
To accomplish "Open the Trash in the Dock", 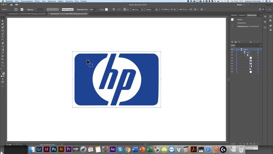I will coord(241,149).
